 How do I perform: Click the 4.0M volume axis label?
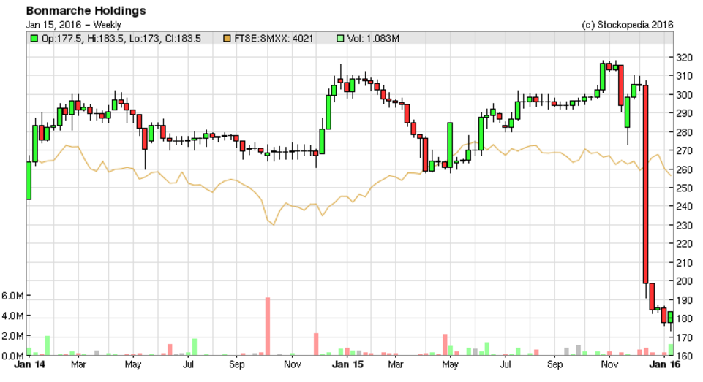[x=12, y=316]
